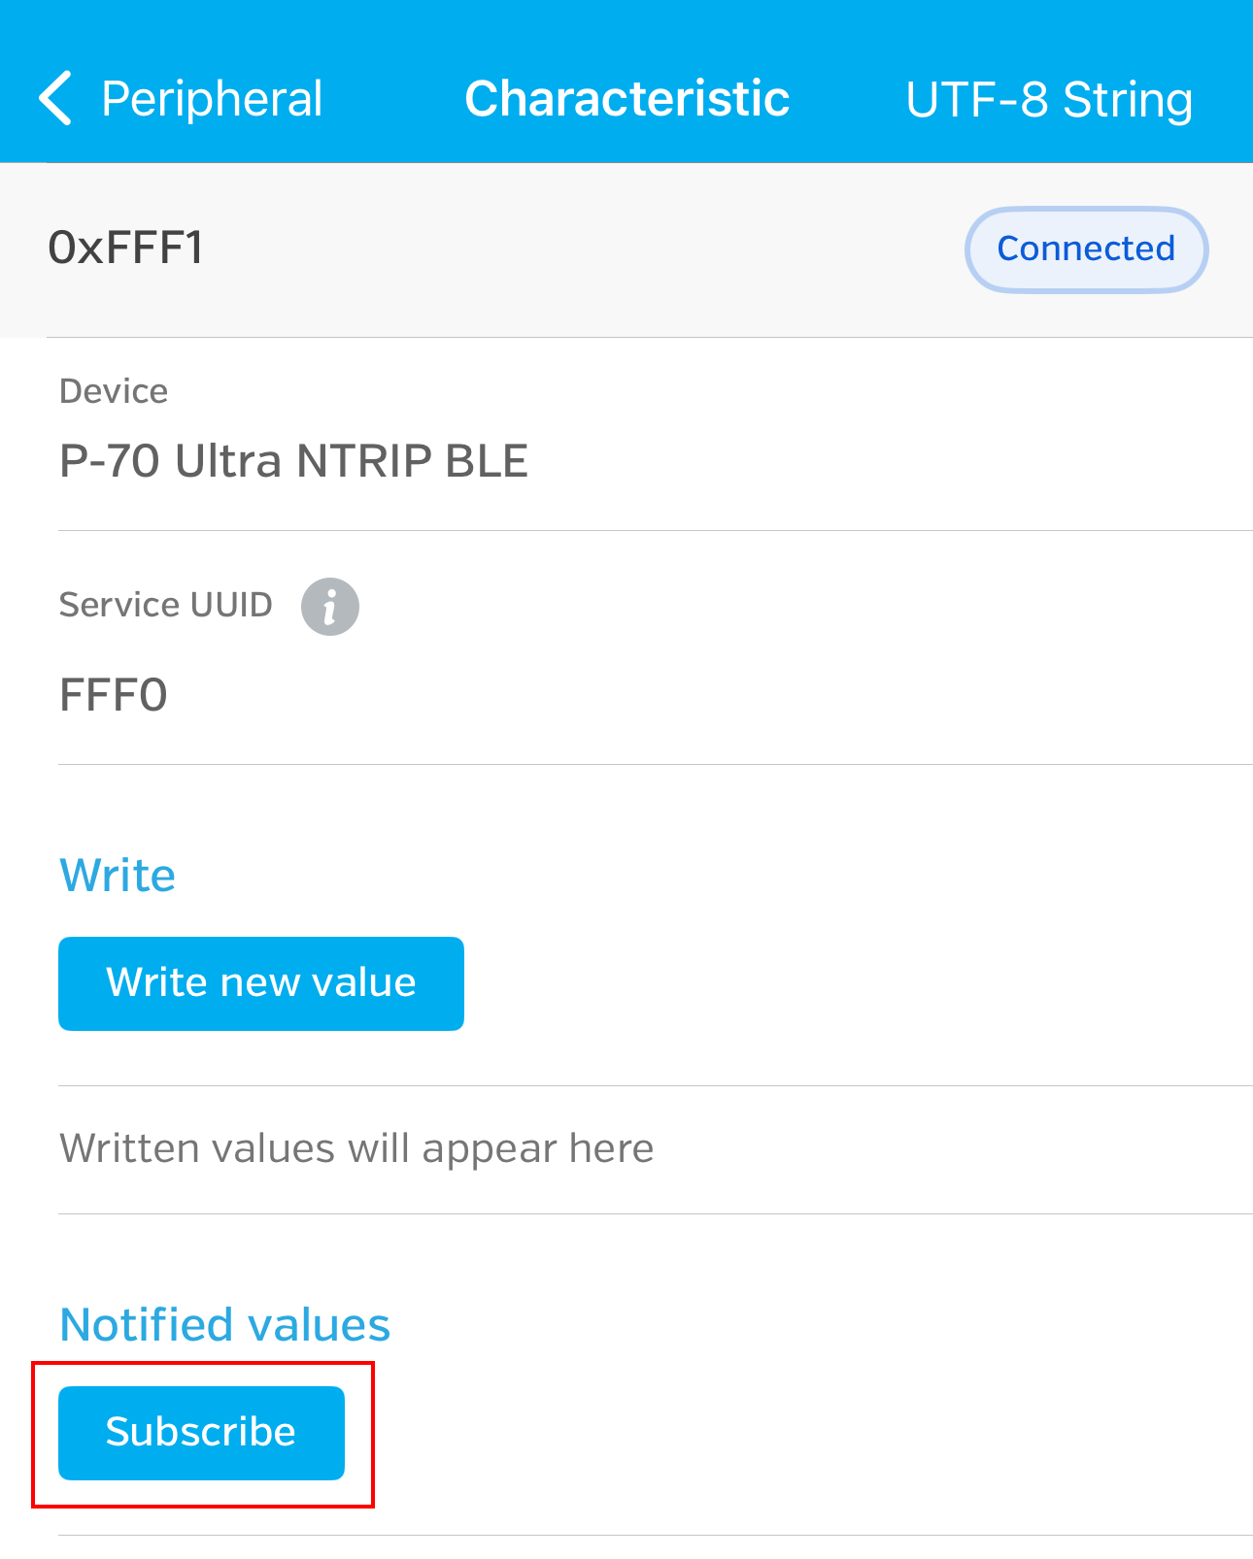Click the Device field label
Image resolution: width=1253 pixels, height=1559 pixels.
[114, 391]
